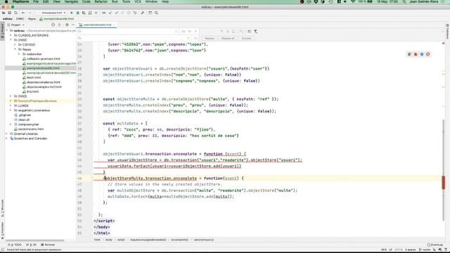Select this.html file in project tree
This screenshot has width=450, height=253.
32,91
